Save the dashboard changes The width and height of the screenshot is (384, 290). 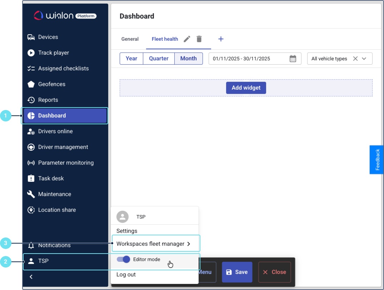pyautogui.click(x=237, y=272)
